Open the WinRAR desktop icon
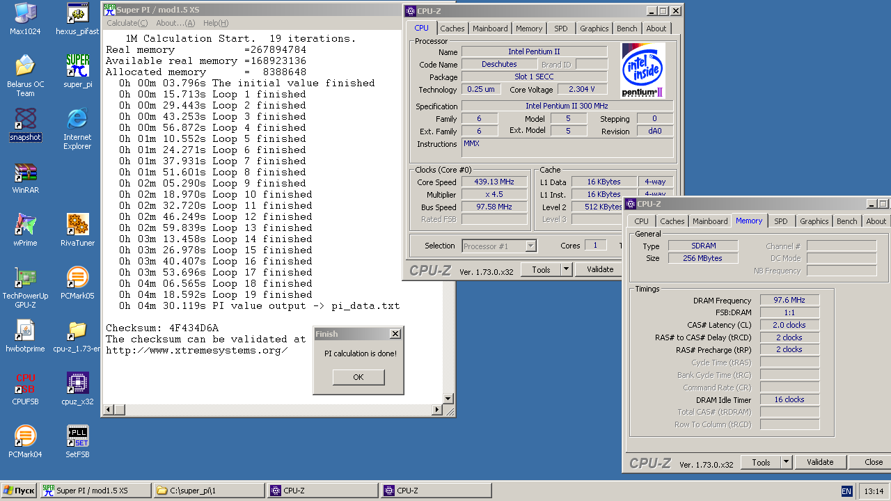This screenshot has height=501, width=891. click(x=25, y=171)
